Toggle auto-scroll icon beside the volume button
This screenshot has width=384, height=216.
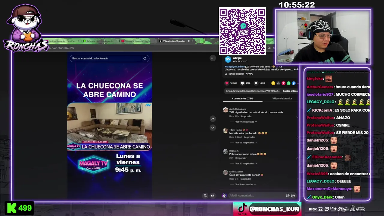[x=205, y=196]
